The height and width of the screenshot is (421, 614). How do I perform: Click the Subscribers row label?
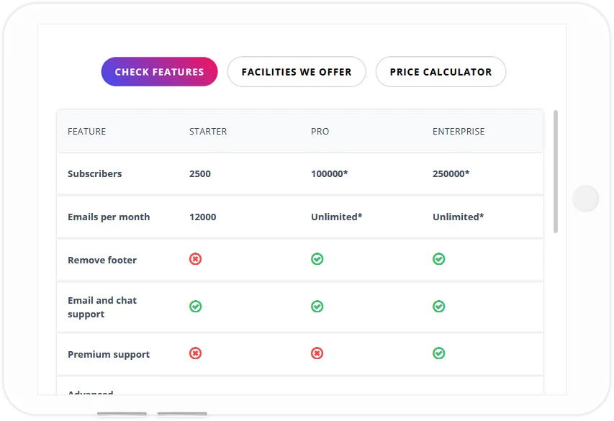tap(95, 173)
